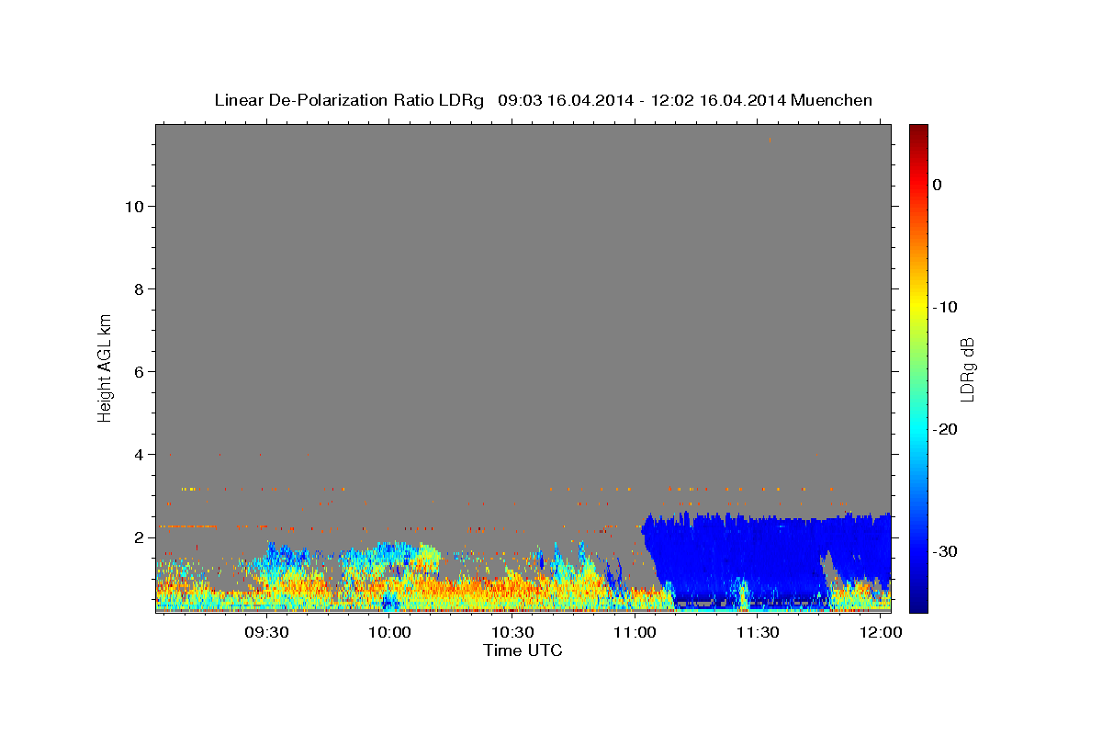
Task: Click the 09:30 time tick label
Action: tap(266, 633)
